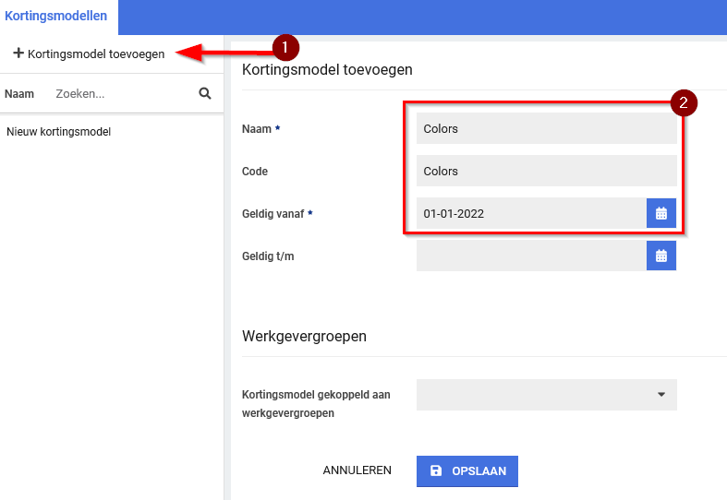The width and height of the screenshot is (727, 500).
Task: Click the red annotation badge numbered 1
Action: click(x=285, y=46)
